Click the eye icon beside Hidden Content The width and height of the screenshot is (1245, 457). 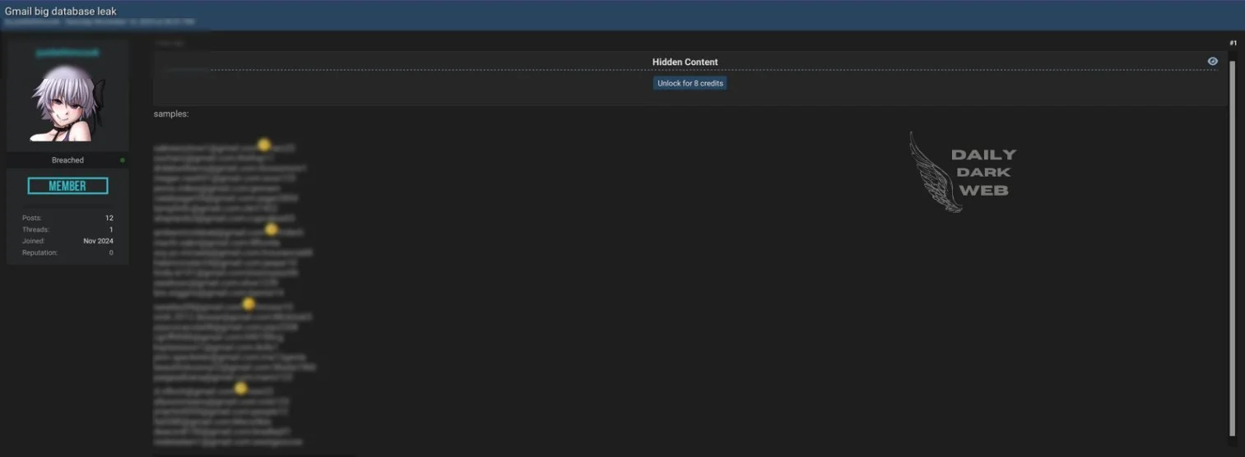[1212, 62]
